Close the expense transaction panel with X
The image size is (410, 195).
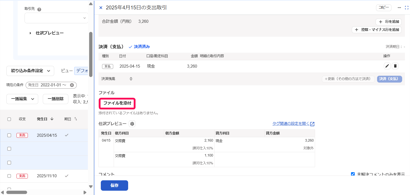[101, 8]
